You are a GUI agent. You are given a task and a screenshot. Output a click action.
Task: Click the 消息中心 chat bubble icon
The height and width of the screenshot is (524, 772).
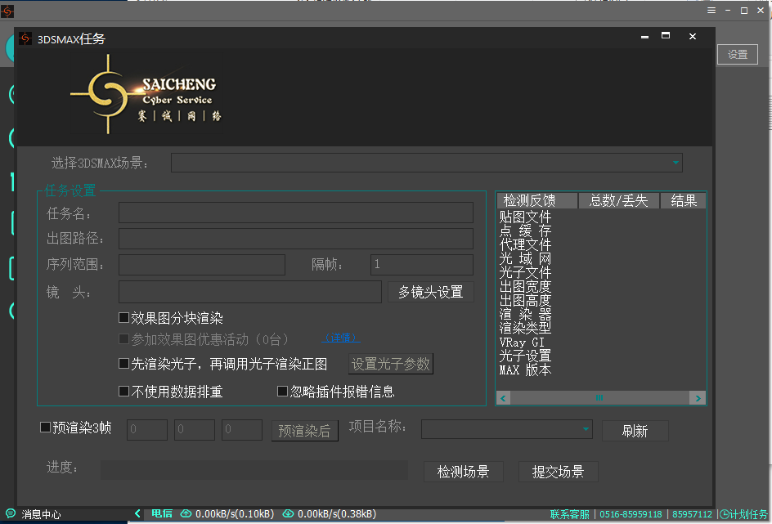8,514
